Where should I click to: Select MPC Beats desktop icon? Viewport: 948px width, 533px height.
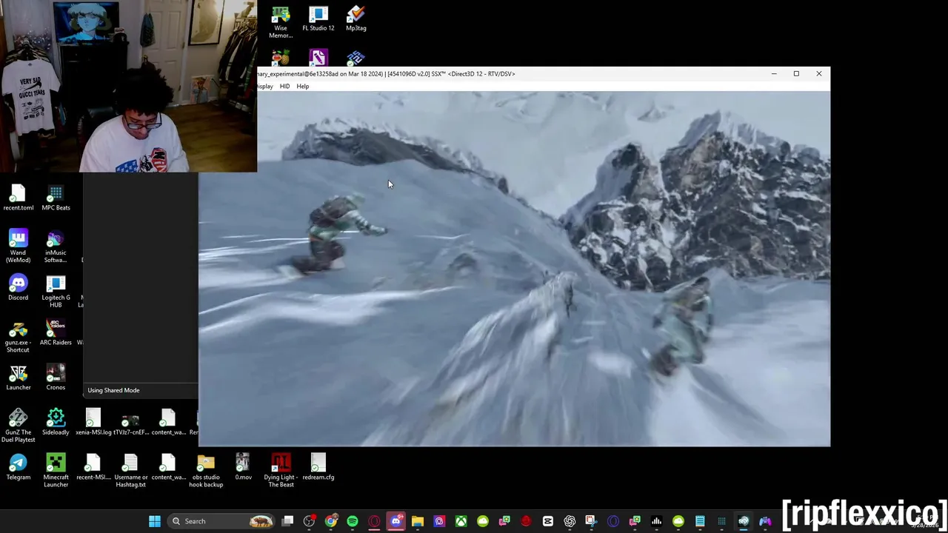(56, 198)
